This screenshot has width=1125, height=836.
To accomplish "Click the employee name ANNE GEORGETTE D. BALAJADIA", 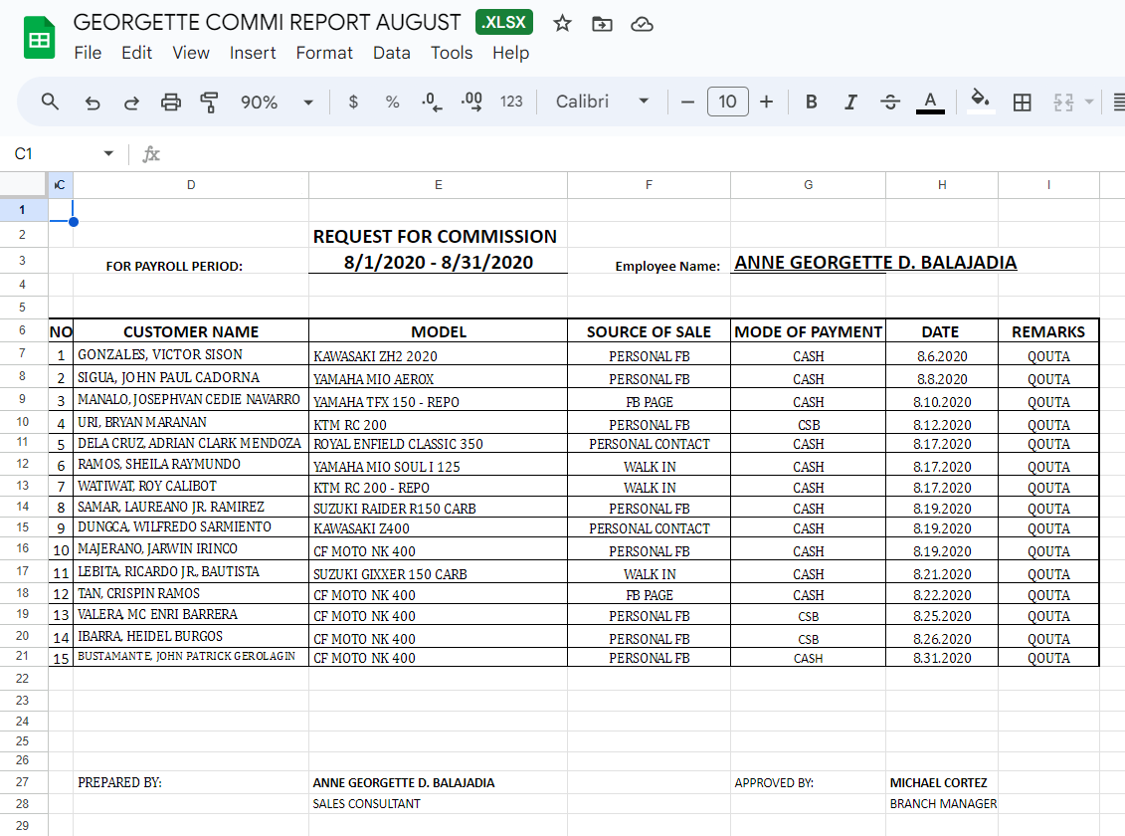I will (875, 263).
